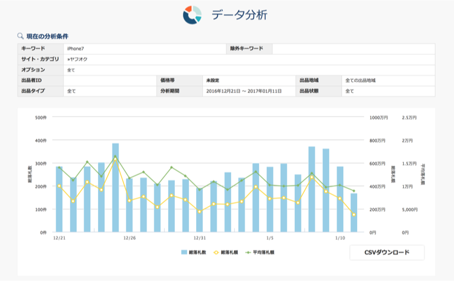Open the »ヤフオク category link
454x281 pixels.
coord(79,59)
